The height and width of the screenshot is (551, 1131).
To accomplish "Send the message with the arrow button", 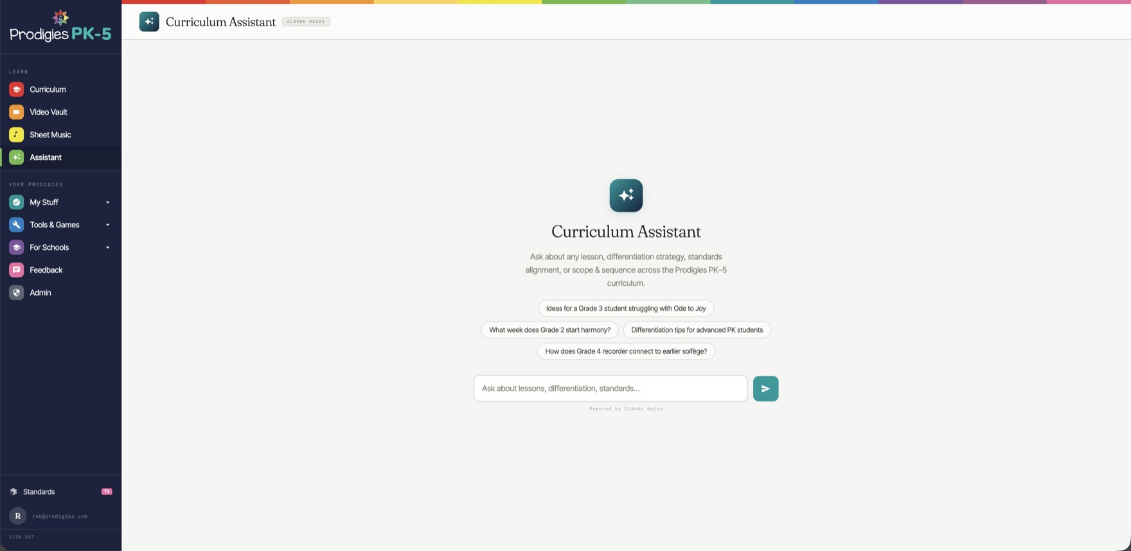I will tap(765, 389).
